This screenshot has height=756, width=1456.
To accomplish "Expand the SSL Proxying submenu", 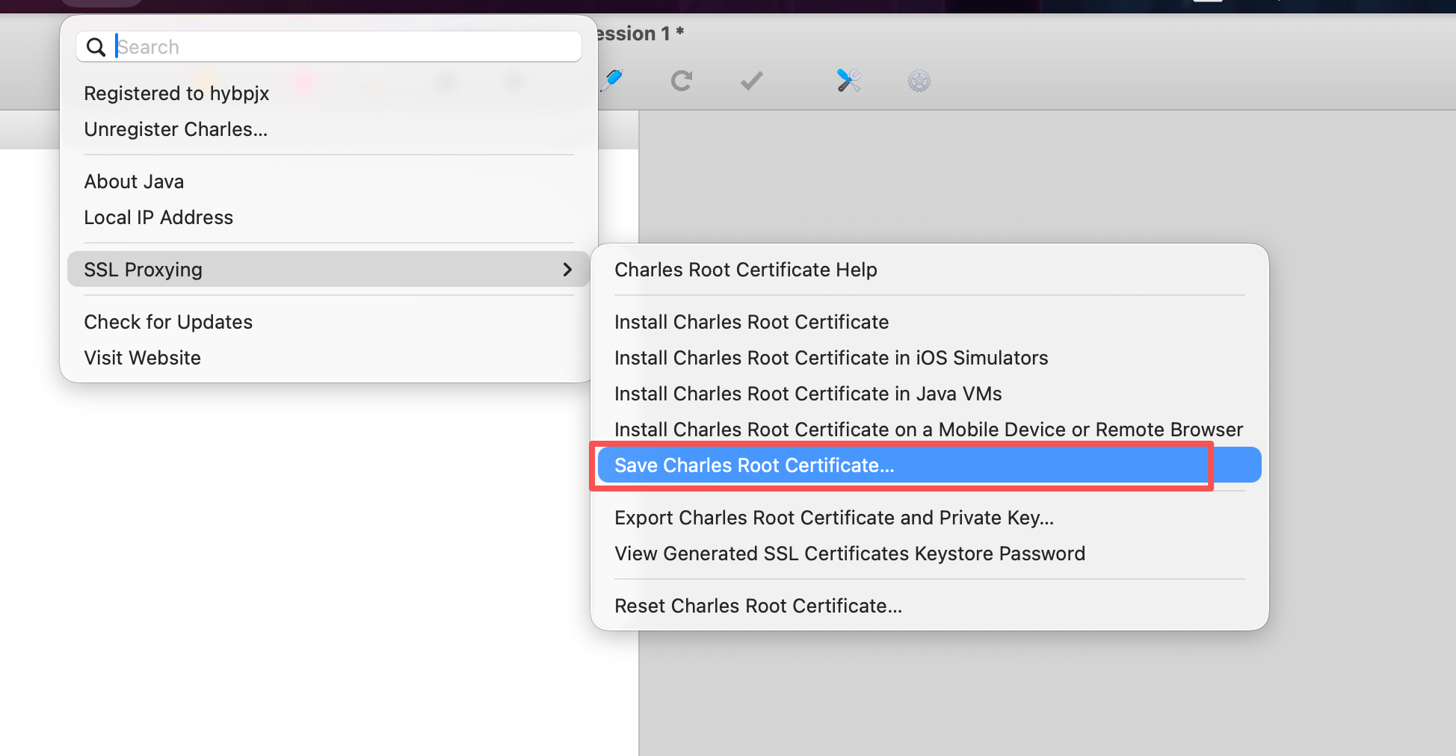I will pos(327,270).
